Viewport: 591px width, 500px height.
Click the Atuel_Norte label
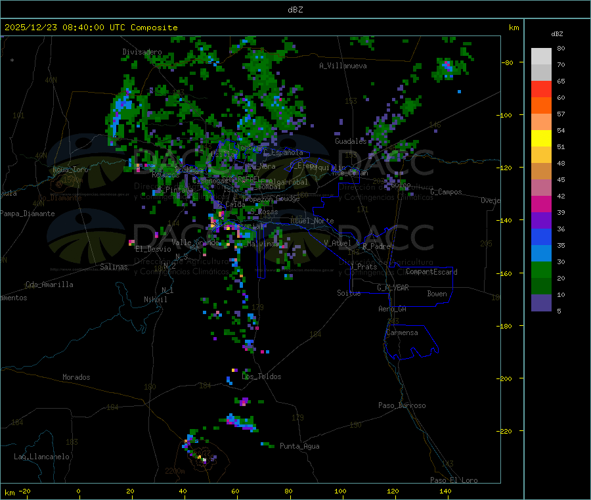[312, 221]
